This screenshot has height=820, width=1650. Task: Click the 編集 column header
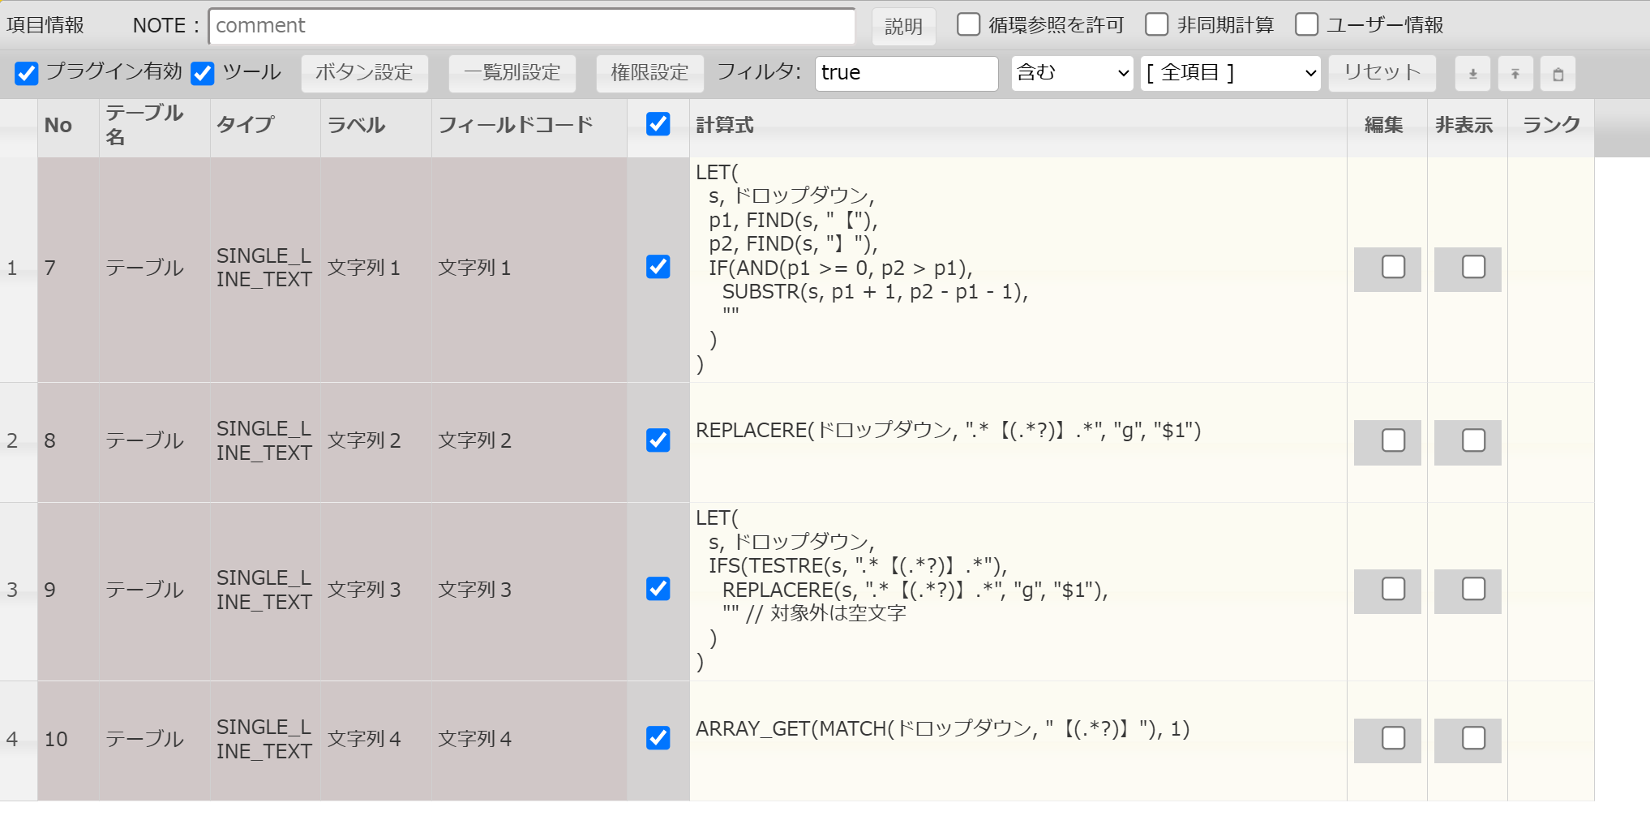(1386, 128)
